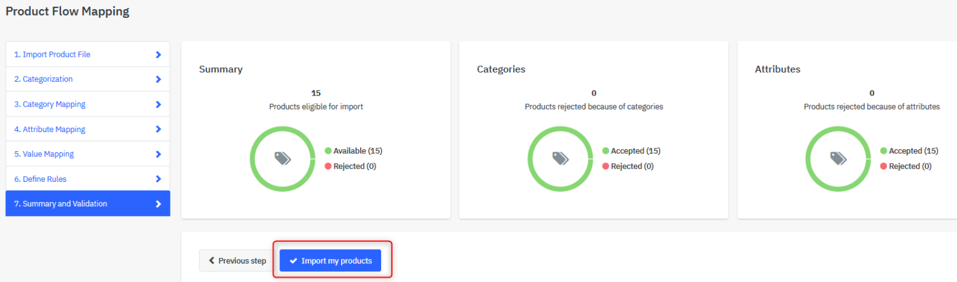The height and width of the screenshot is (282, 957).
Task: Toggle Rejected (0) legend in Categories
Action: (x=628, y=166)
